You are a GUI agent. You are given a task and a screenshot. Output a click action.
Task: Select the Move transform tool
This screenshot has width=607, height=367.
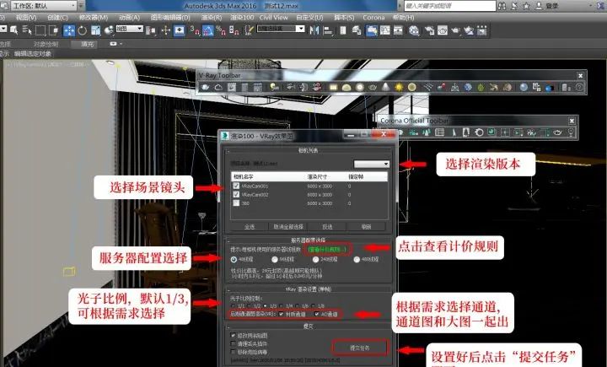click(69, 30)
